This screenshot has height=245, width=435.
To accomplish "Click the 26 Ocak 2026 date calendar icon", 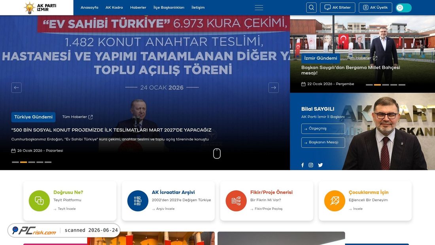I will 13,150.
